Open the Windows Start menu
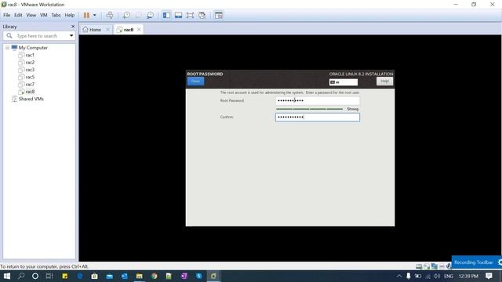The width and height of the screenshot is (502, 282). pos(7,276)
